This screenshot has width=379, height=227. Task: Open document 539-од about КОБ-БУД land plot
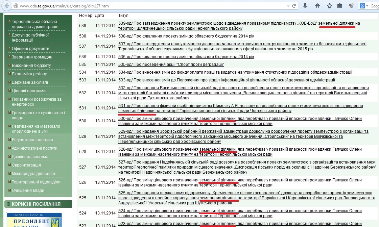(x=239, y=26)
